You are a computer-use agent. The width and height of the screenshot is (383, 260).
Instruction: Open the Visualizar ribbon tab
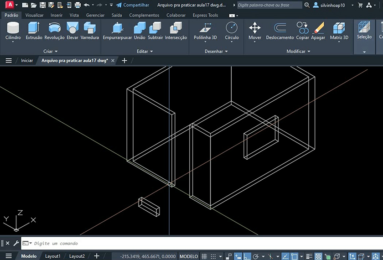point(34,15)
